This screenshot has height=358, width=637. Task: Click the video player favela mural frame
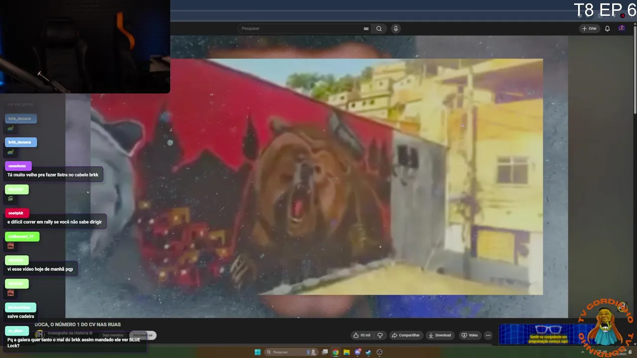317,177
